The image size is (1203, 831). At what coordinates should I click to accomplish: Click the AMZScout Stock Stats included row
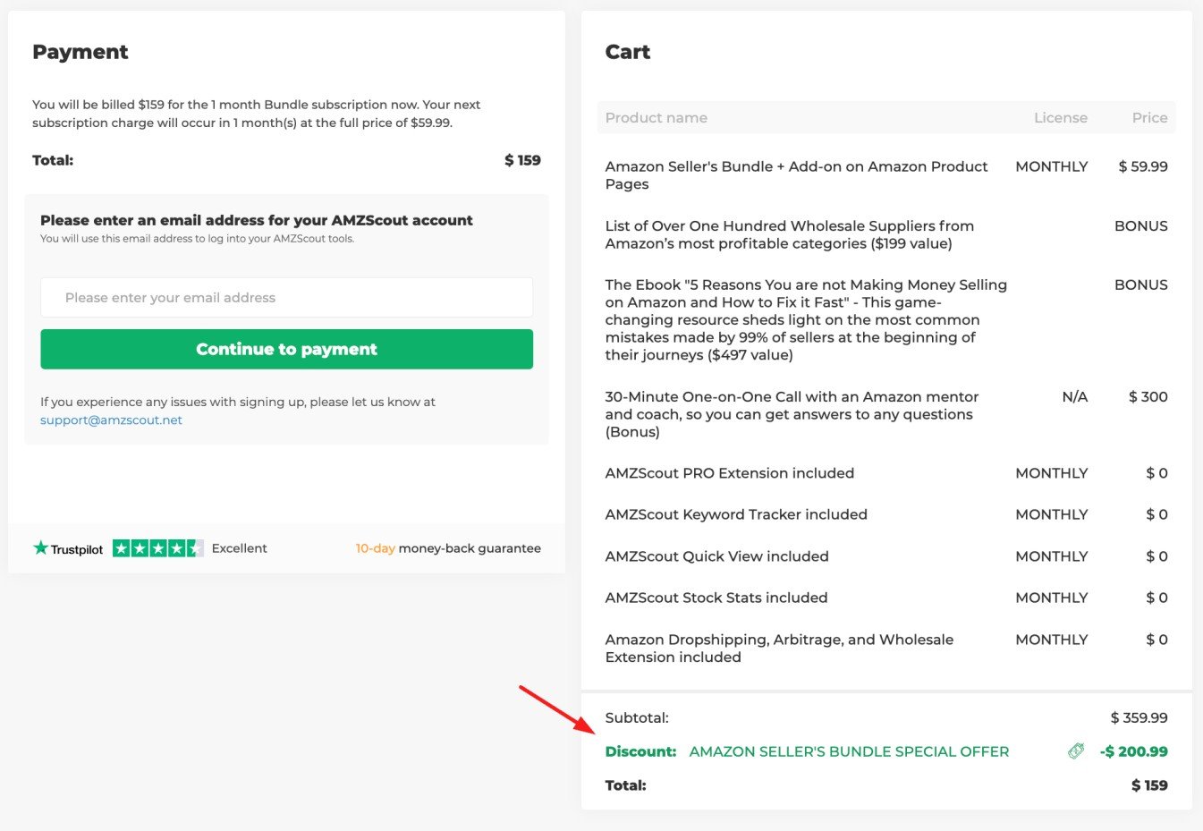(x=886, y=598)
